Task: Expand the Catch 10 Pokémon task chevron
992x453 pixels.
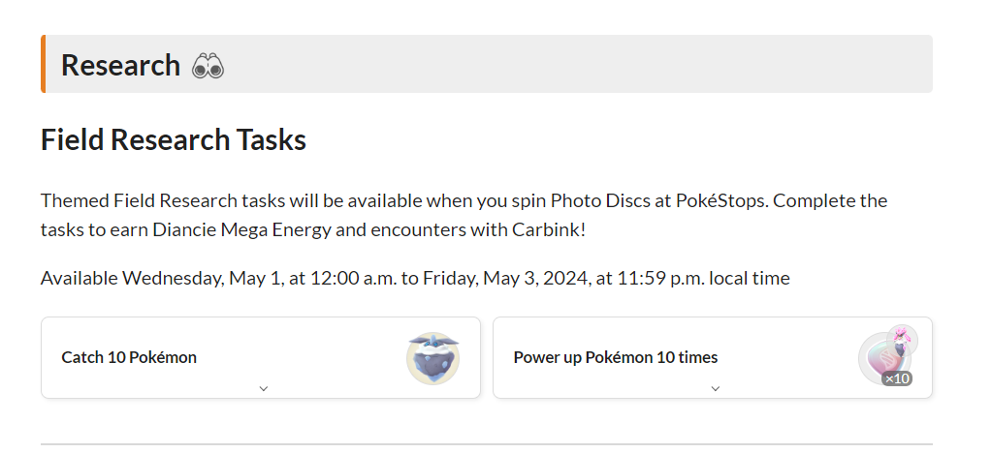Action: pyautogui.click(x=264, y=388)
